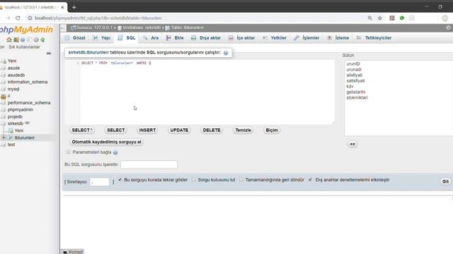This screenshot has height=254, width=453.
Task: Click the UPDATE query button
Action: coord(179,130)
